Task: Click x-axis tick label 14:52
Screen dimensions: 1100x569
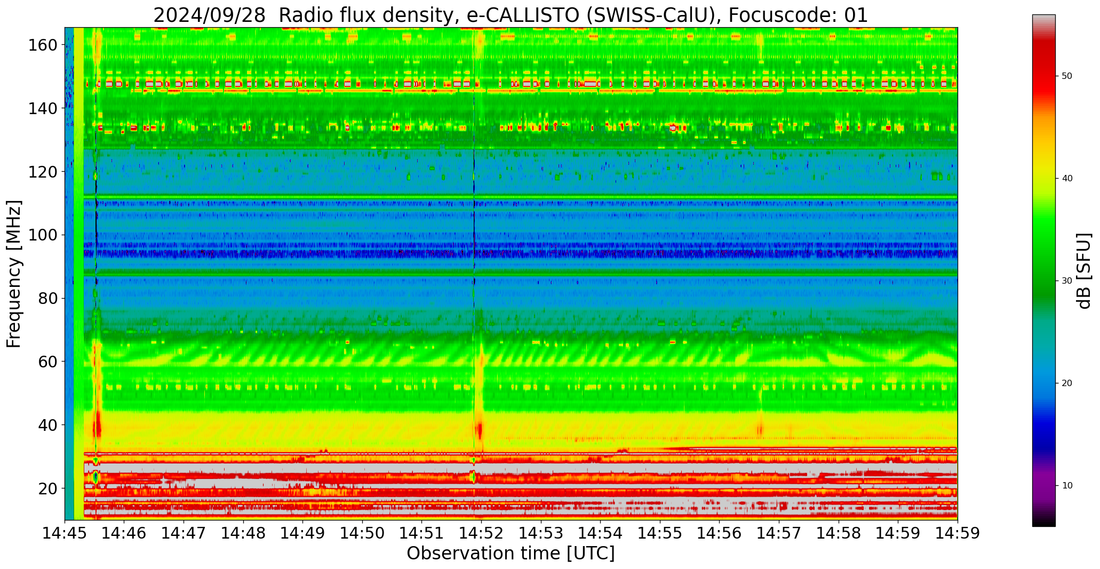Action: pos(482,532)
